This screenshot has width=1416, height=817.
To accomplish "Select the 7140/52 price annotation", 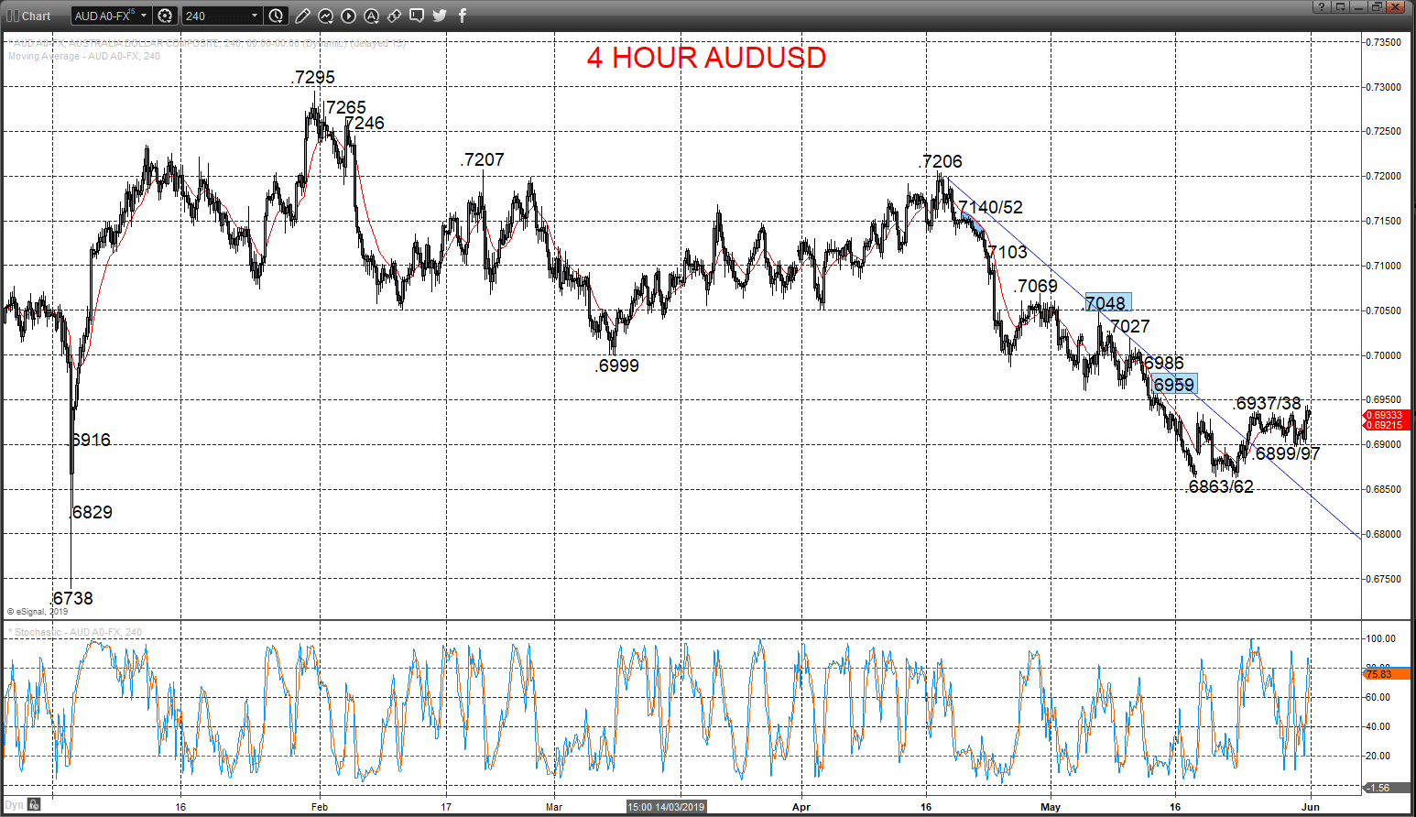I will 990,208.
